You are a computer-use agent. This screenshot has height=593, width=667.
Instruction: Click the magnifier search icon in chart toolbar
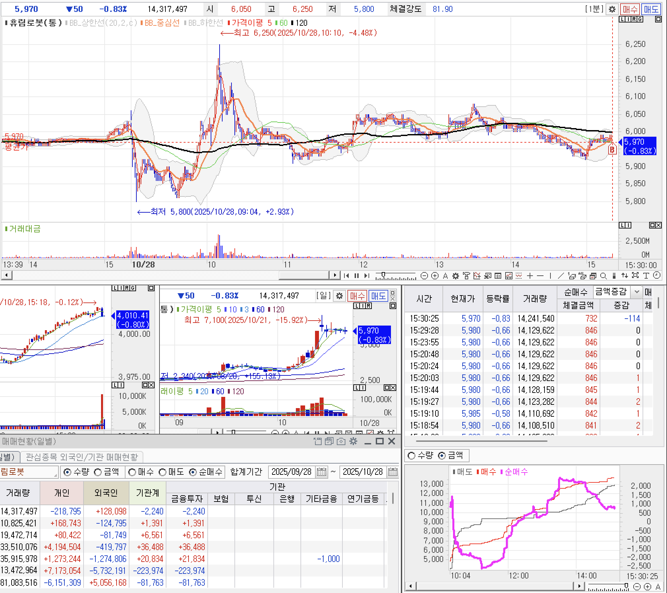603,276
